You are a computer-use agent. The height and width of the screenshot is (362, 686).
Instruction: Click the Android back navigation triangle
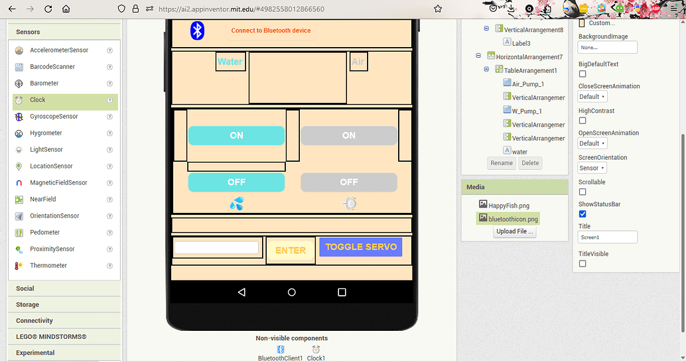[241, 292]
